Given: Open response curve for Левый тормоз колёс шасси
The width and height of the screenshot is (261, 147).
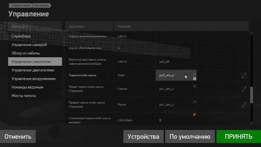Looking at the screenshot, I should click(x=244, y=89).
